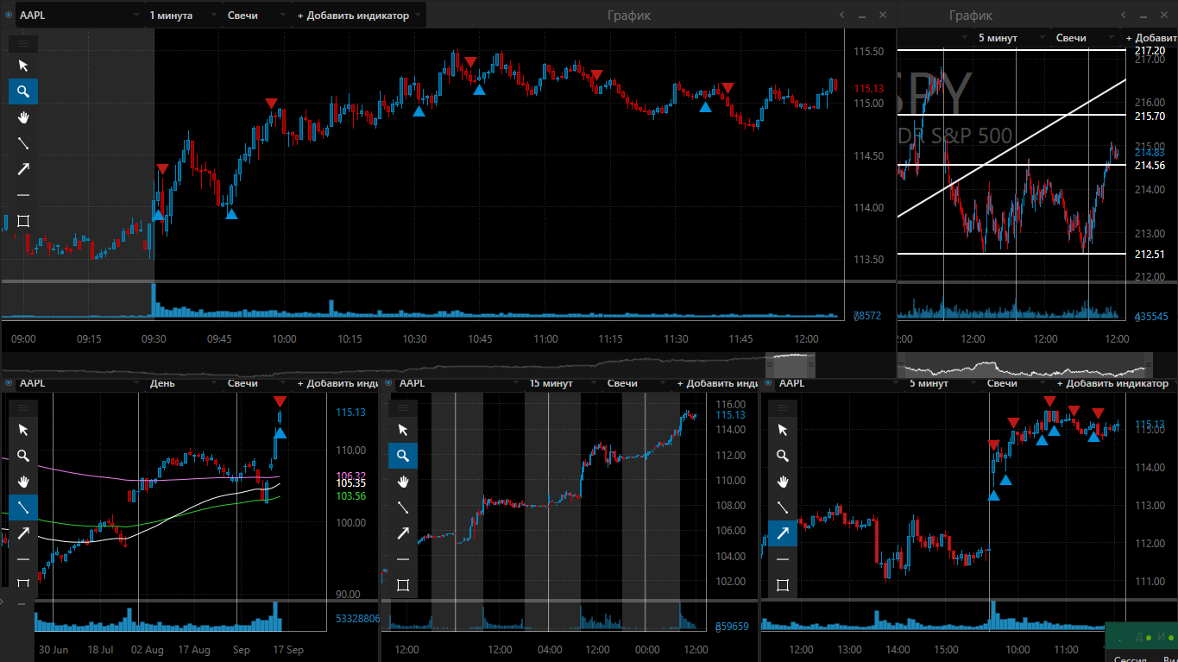This screenshot has width=1178, height=662.
Task: Select the rectangle tool in the 15-minute chart
Action: [403, 585]
